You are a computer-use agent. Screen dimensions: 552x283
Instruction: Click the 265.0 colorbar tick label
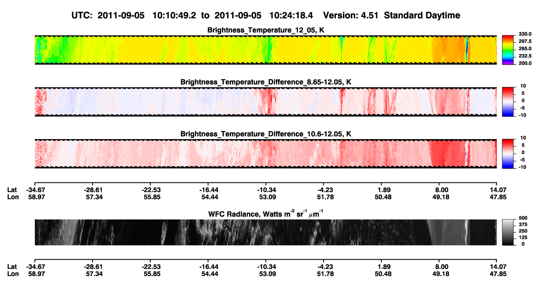tap(525, 48)
